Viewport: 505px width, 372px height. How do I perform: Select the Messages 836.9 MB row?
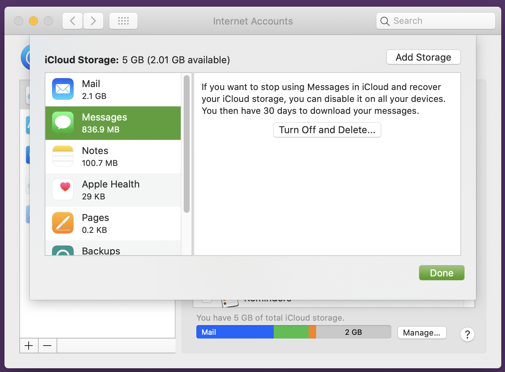[113, 123]
